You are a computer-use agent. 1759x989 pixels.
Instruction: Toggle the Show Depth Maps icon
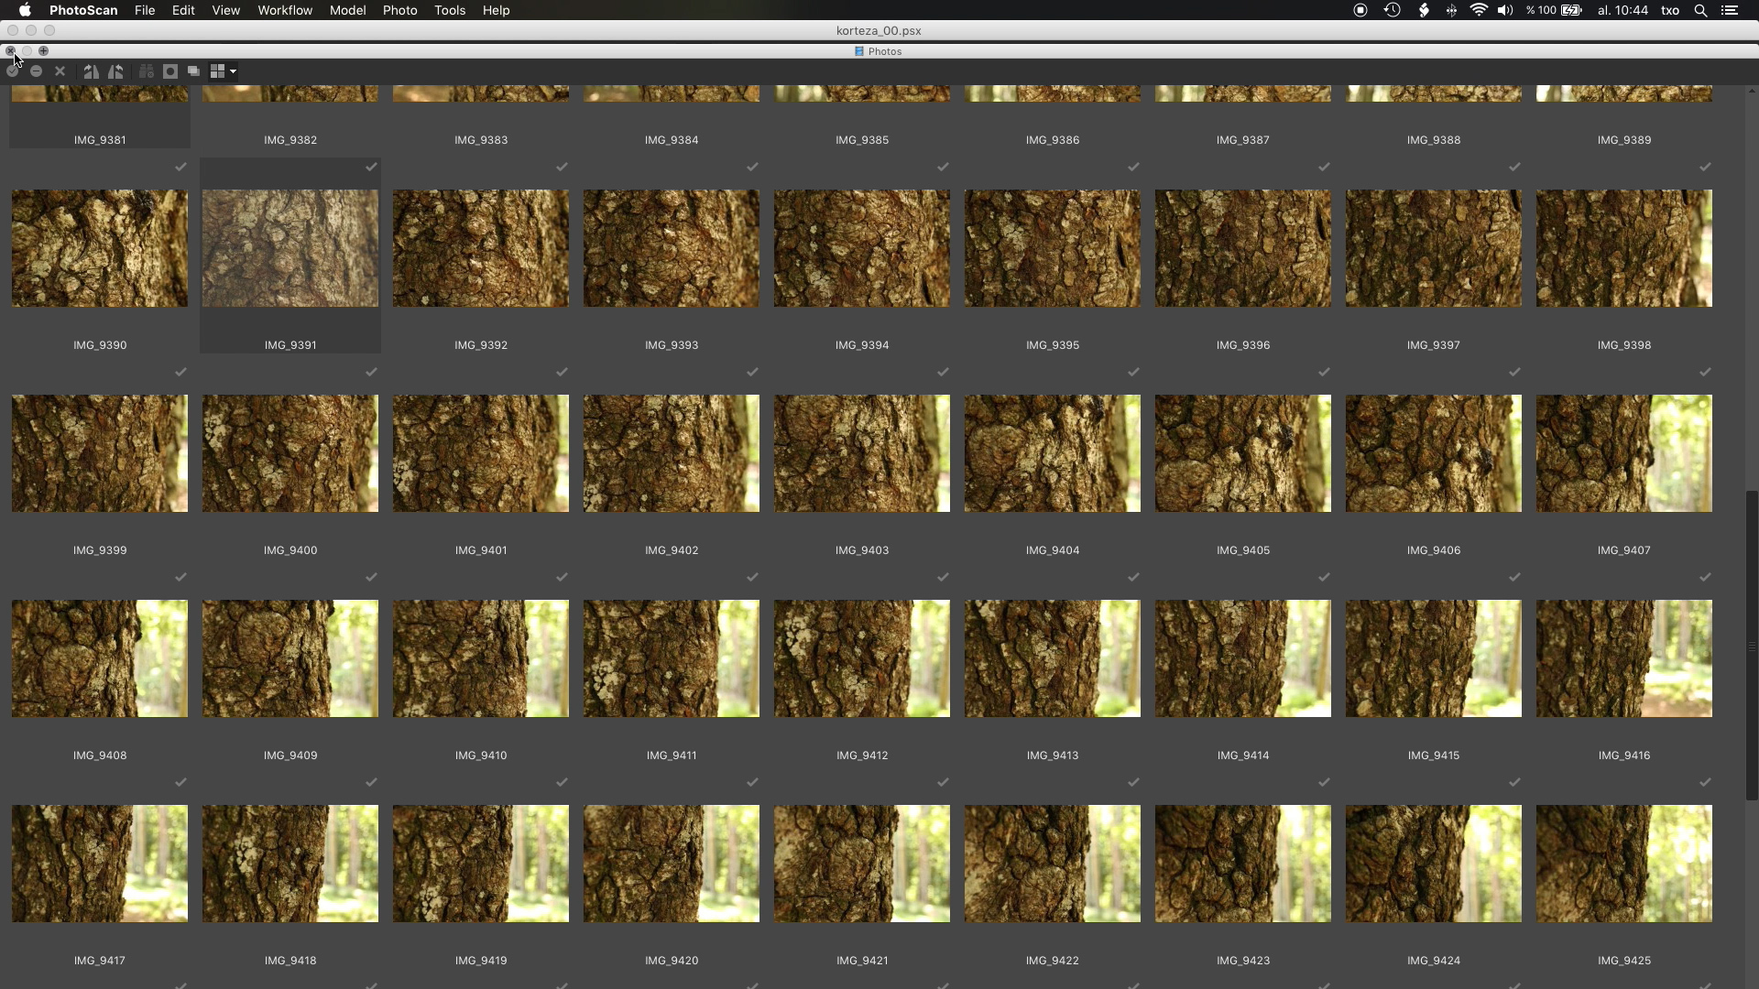pyautogui.click(x=193, y=71)
